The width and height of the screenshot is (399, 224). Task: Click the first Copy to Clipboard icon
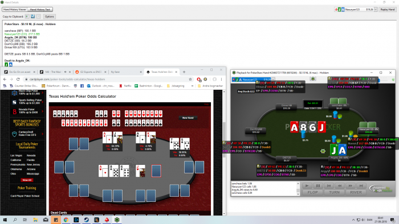27,16
